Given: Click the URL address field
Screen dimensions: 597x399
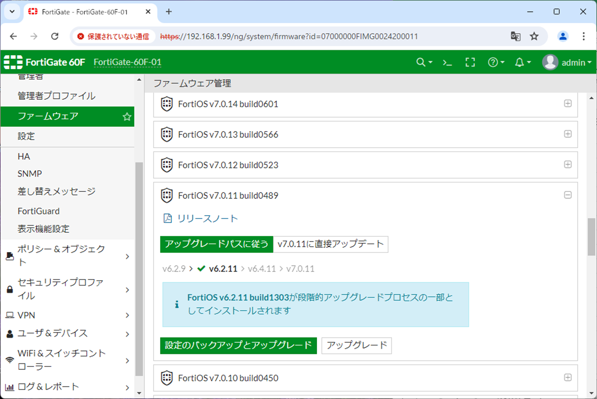Looking at the screenshot, I should (x=289, y=36).
